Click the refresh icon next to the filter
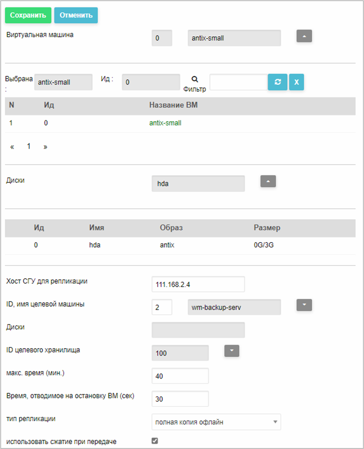The image size is (364, 449). [x=278, y=82]
